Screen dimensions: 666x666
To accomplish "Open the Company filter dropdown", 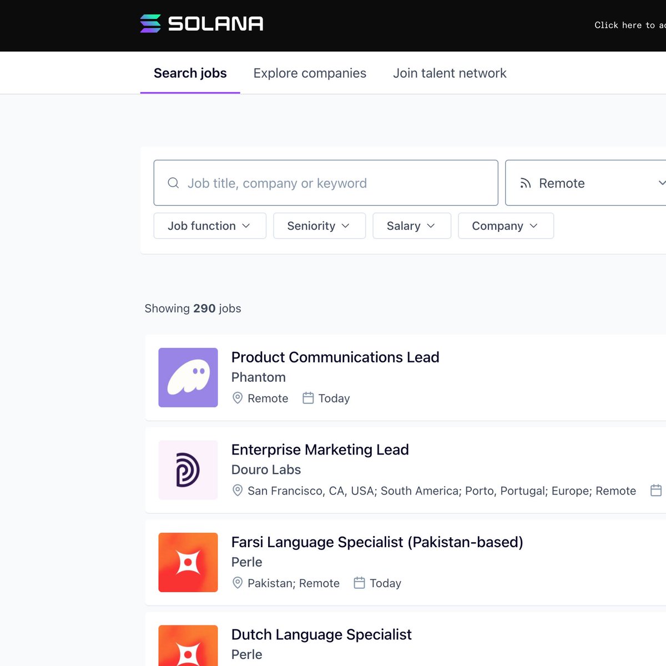I will 506,226.
